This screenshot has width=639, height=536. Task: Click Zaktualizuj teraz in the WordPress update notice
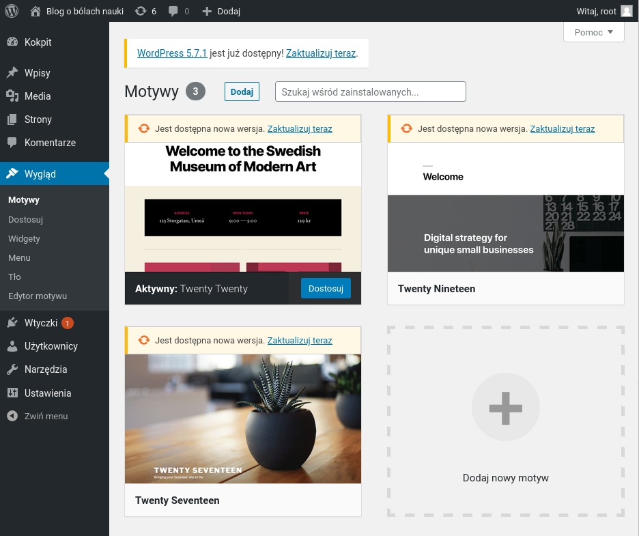click(x=321, y=53)
